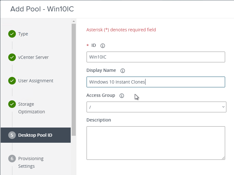Open the User Assignment step
This screenshot has height=175, width=234.
point(36,81)
